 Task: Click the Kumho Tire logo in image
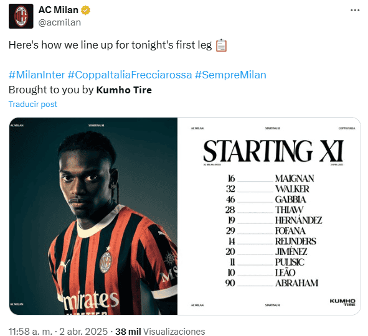click(342, 302)
